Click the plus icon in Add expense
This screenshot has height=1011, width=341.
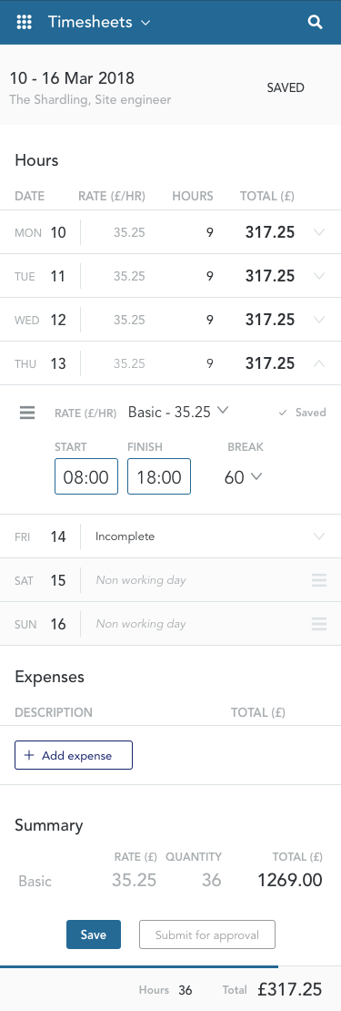[28, 756]
